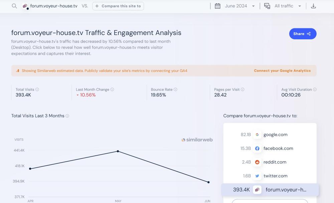Select twitter.com from compare list

(x=275, y=176)
